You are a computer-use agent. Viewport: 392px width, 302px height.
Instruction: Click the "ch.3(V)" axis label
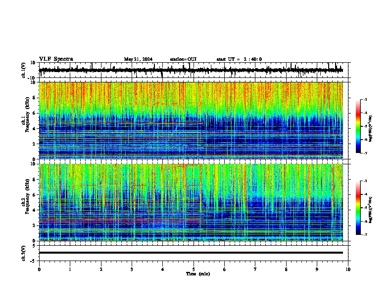[x=24, y=253]
